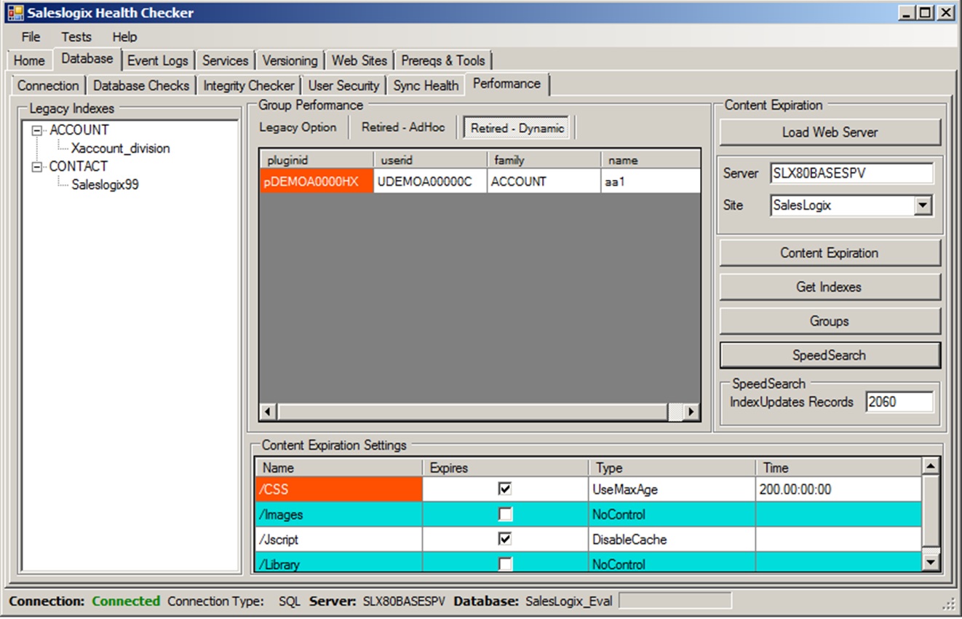Open the Integrity Checker sub-tab
The width and height of the screenshot is (962, 619).
click(249, 85)
